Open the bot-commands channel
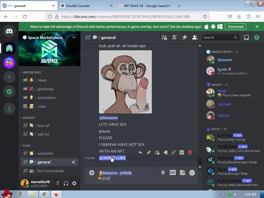The width and height of the screenshot is (264, 198). point(49,171)
